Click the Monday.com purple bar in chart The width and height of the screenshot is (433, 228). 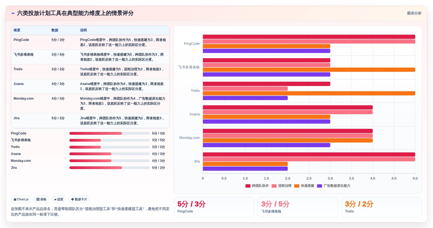pyautogui.click(x=267, y=145)
